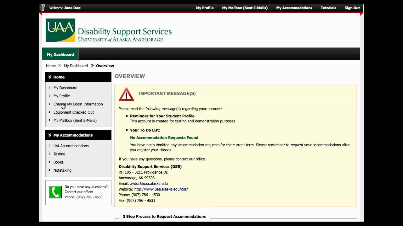
Task: Click the chevron beside Equipment Checked Out
Action: 49,112
